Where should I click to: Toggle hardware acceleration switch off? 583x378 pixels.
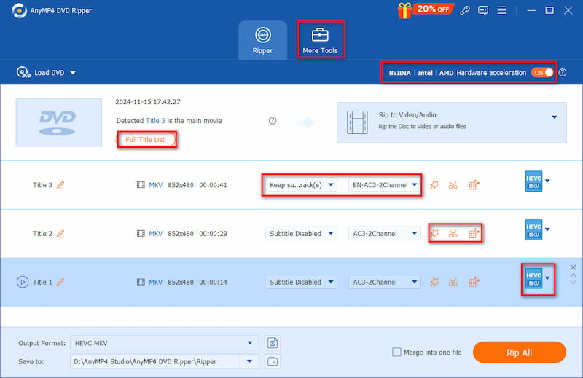pyautogui.click(x=542, y=73)
